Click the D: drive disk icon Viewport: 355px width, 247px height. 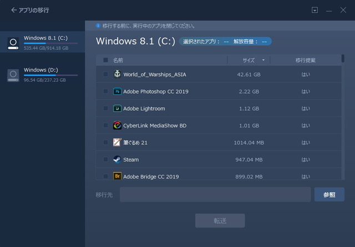pos(13,75)
